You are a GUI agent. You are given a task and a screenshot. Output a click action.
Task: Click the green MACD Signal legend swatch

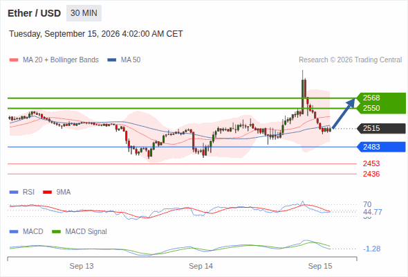point(57,232)
